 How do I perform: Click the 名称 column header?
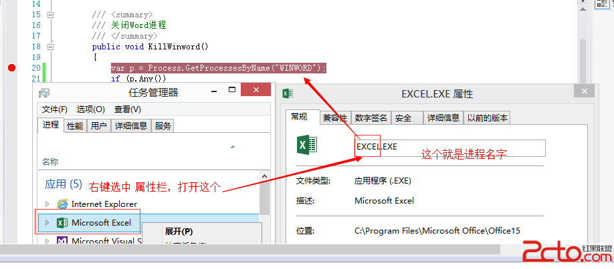point(51,162)
